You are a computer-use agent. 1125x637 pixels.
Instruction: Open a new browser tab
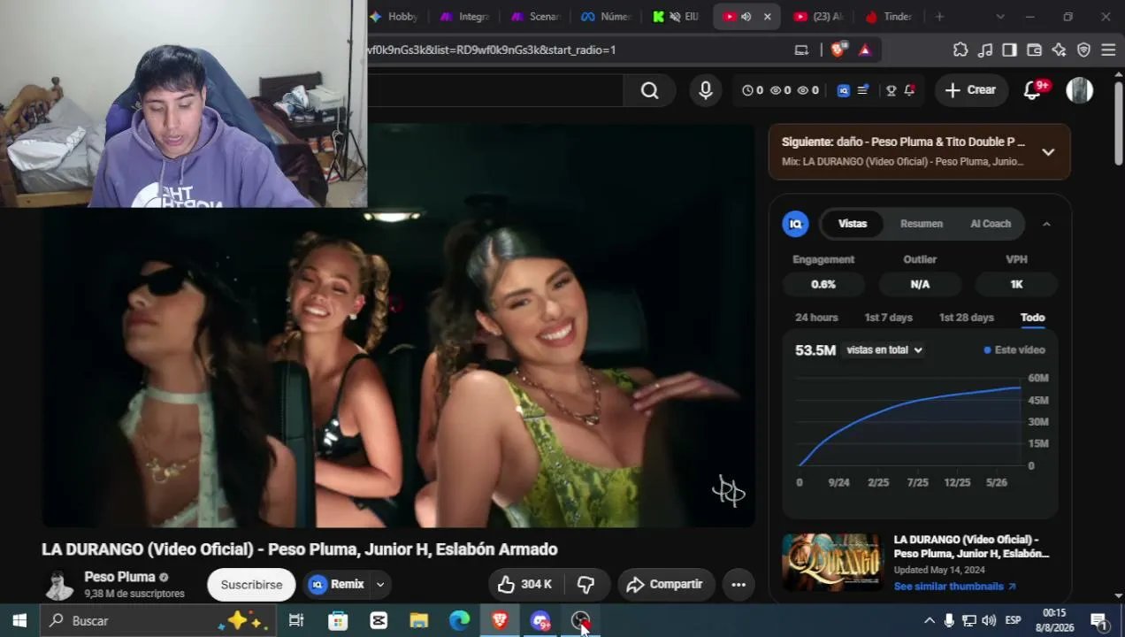pos(939,17)
